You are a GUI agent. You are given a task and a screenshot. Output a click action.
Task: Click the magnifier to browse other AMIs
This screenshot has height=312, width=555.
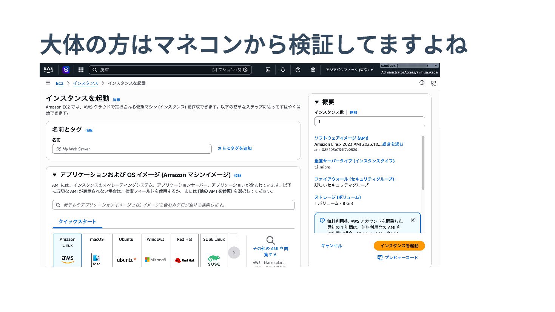pyautogui.click(x=270, y=240)
